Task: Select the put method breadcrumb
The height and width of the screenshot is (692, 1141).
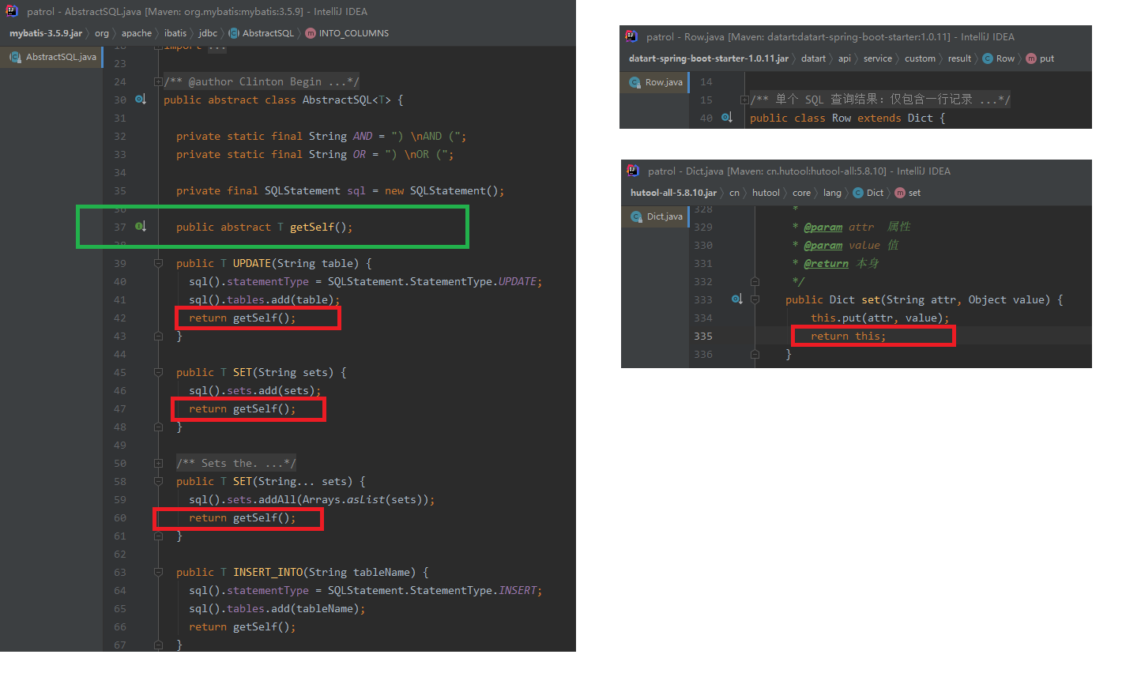Action: tap(1040, 58)
